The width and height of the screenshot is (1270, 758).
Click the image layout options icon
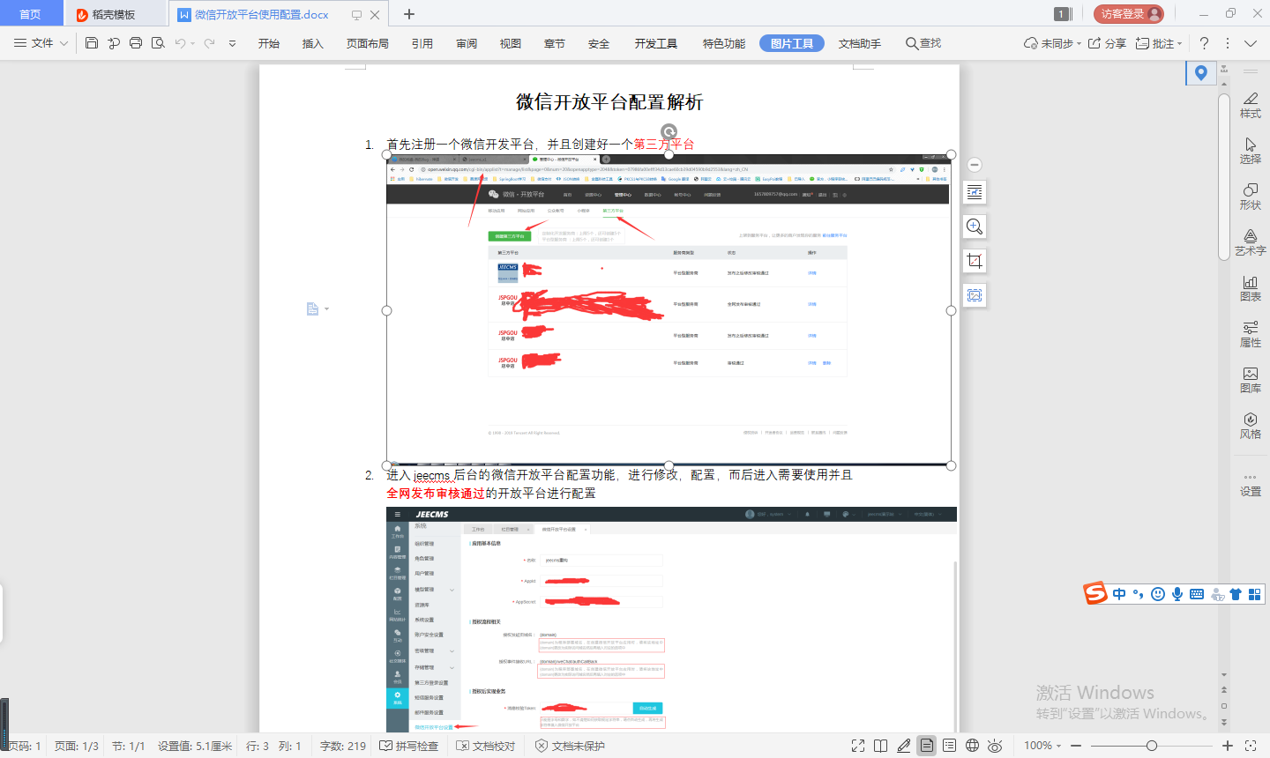(975, 192)
